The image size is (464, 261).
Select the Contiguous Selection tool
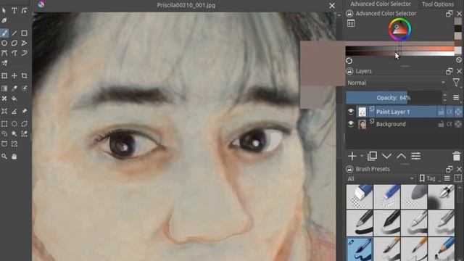click(x=14, y=133)
